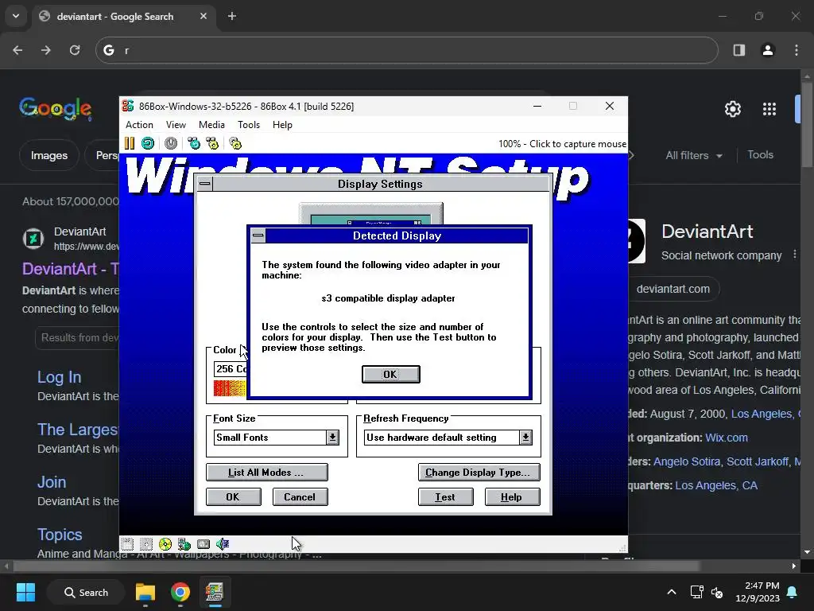
Task: Click the Change Display Type button
Action: pos(479,473)
